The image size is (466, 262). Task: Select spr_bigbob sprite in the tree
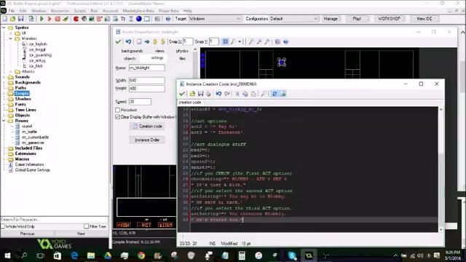[38, 44]
